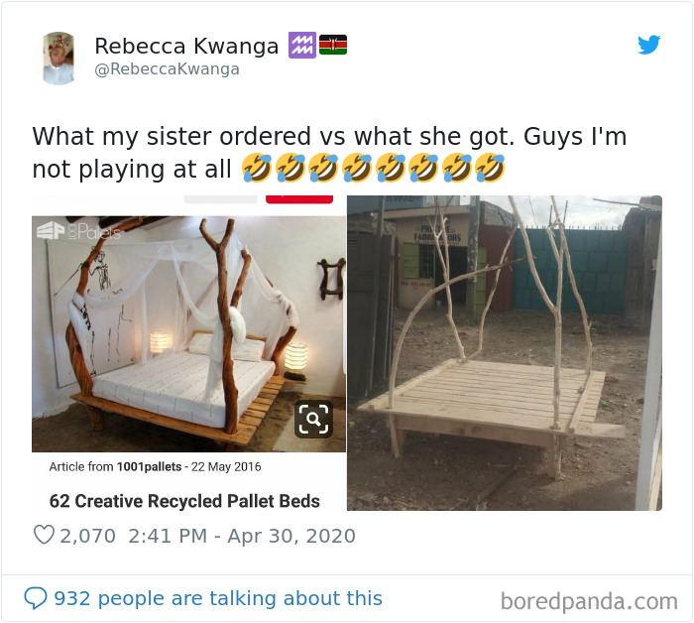Open the delivered bare pallet bed photo
Screen dimensions: 694x623
coord(505,353)
